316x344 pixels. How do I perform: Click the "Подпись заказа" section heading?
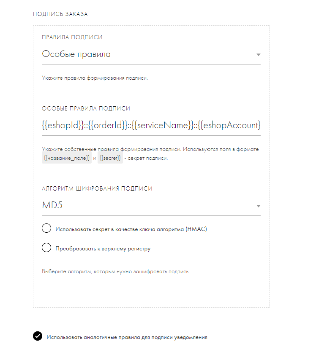tap(60, 14)
